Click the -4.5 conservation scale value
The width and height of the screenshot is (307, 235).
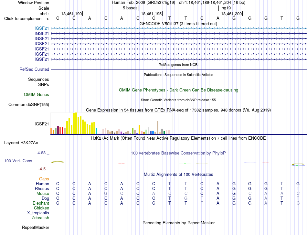tap(42, 169)
